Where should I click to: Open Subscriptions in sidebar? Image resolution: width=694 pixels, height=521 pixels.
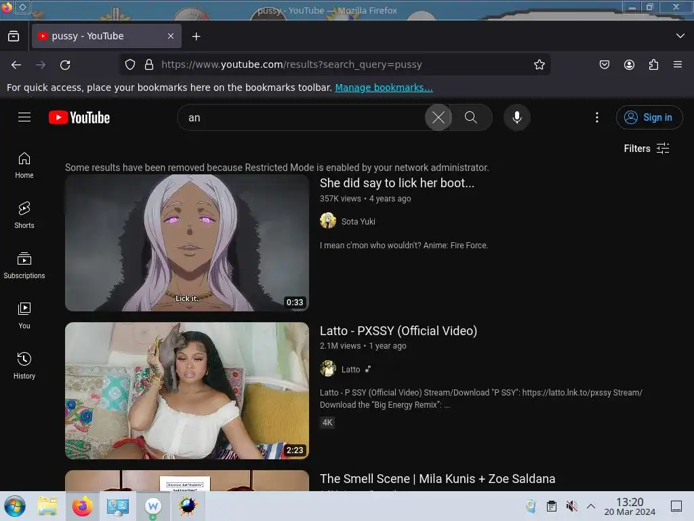24,265
